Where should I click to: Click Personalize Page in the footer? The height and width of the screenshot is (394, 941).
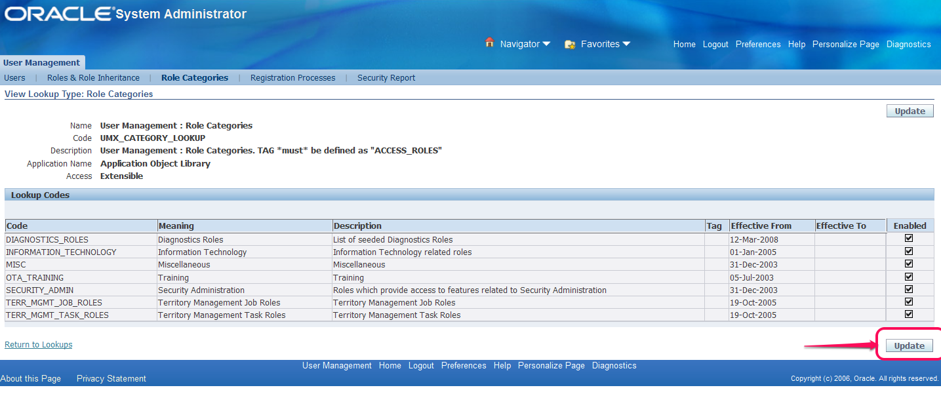[551, 366]
